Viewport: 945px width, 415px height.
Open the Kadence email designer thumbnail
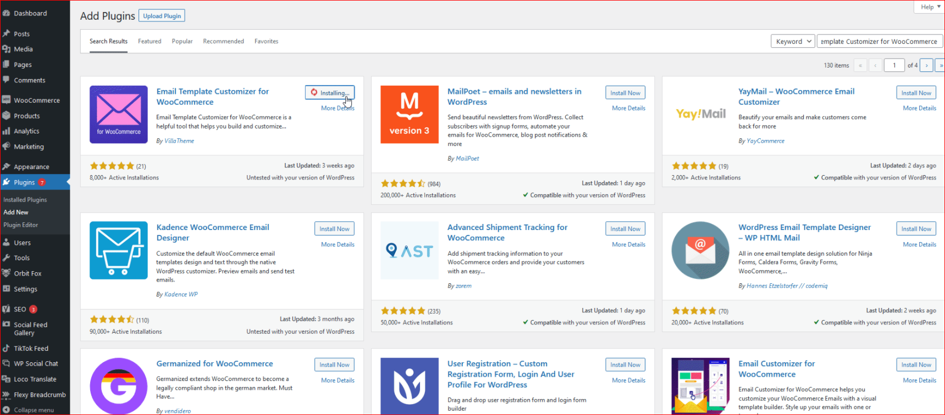point(119,250)
